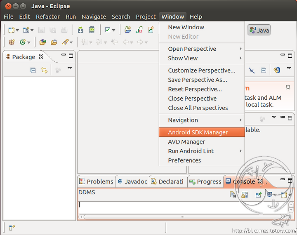
Task: Expand the Forward navigation dropdown arrow
Action: point(146,42)
